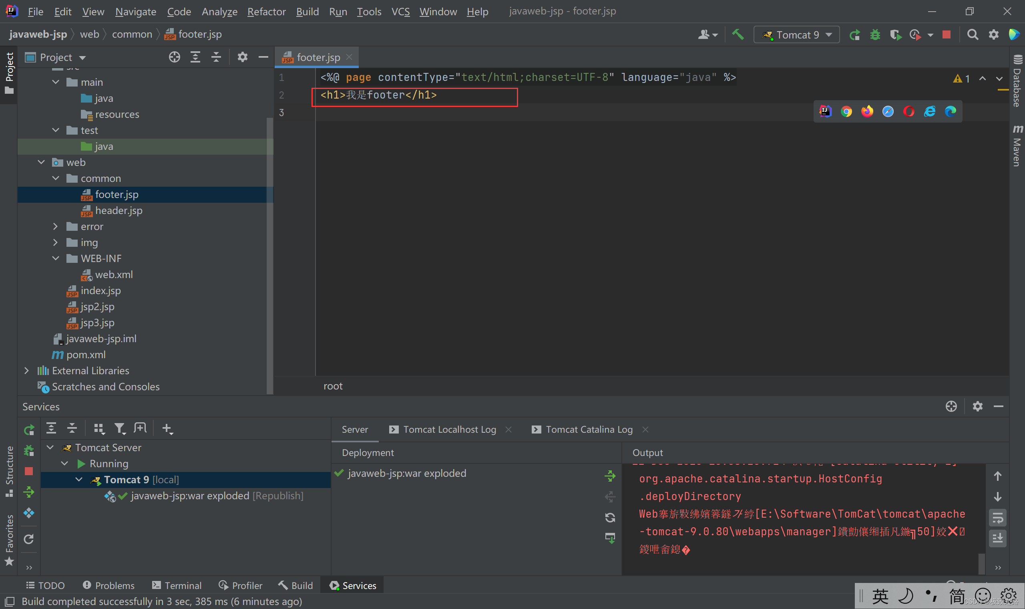The width and height of the screenshot is (1025, 609).
Task: Toggle soft-wrap in Output panel
Action: click(x=997, y=518)
